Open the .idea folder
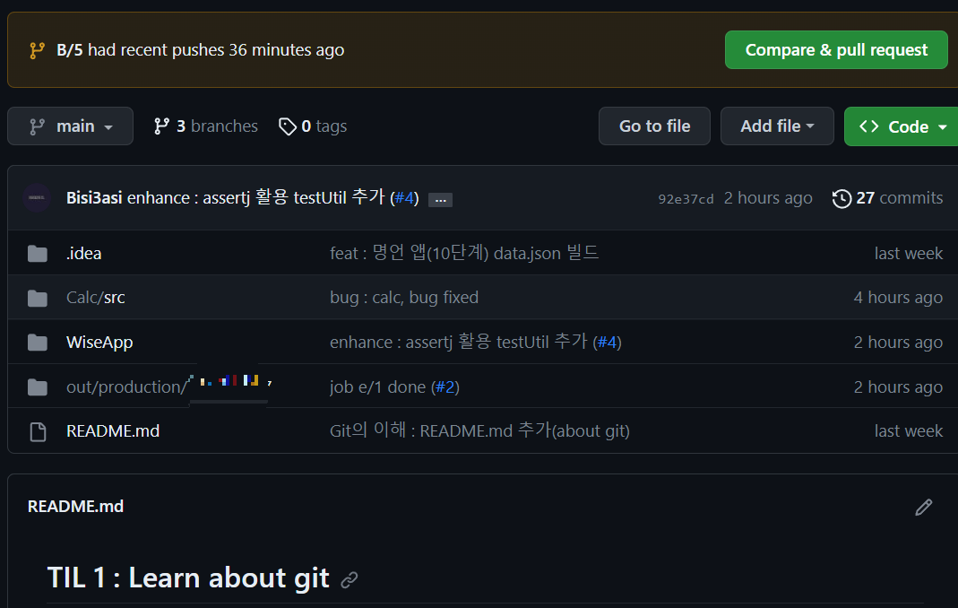958x608 pixels. (83, 253)
